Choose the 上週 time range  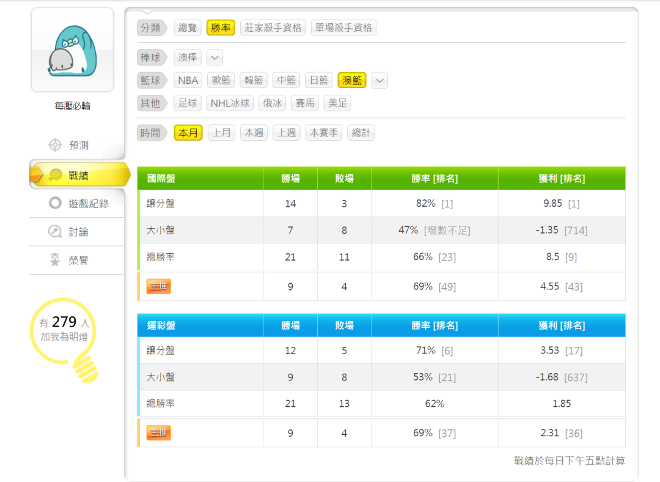click(x=287, y=133)
